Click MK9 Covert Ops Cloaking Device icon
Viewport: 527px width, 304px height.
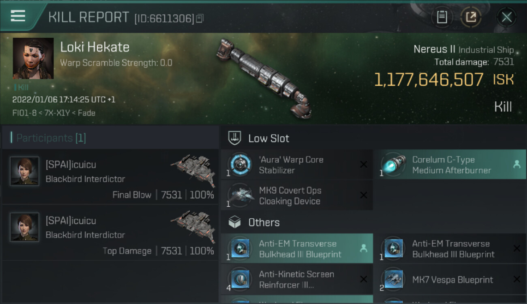[x=240, y=195]
